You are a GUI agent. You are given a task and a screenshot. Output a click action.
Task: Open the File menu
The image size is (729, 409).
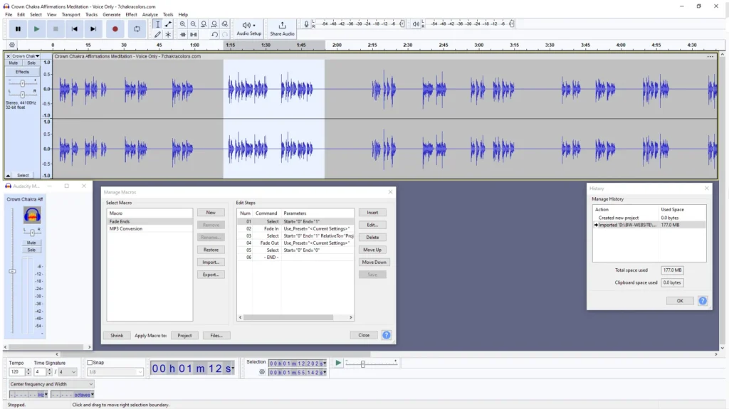(9, 14)
